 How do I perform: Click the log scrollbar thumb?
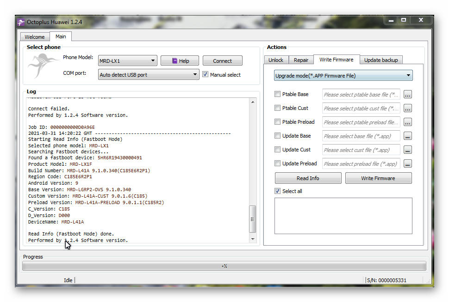(x=252, y=219)
